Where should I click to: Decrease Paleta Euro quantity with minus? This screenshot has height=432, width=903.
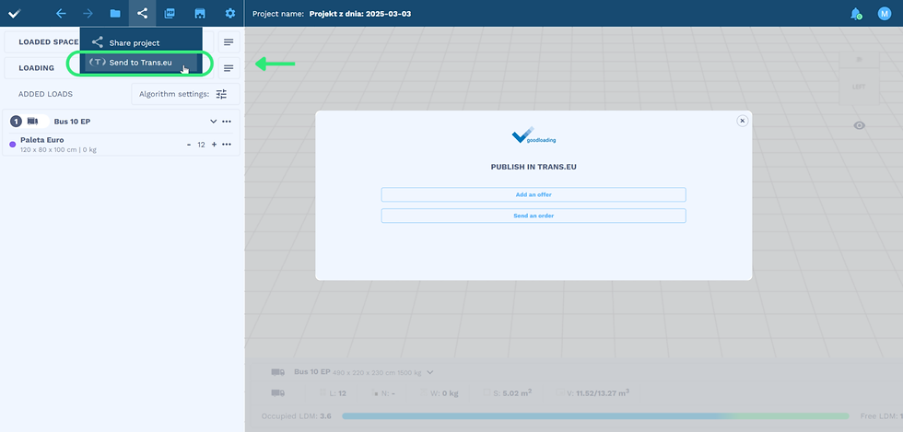(189, 145)
